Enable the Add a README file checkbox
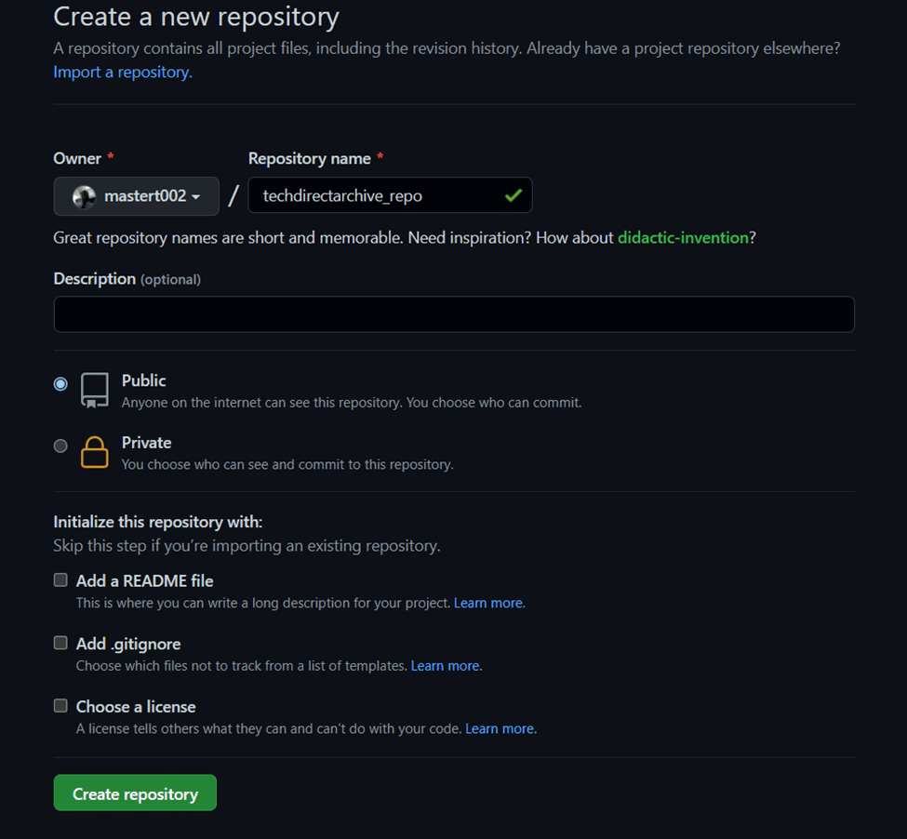Screen dimensions: 907x839 [60, 579]
